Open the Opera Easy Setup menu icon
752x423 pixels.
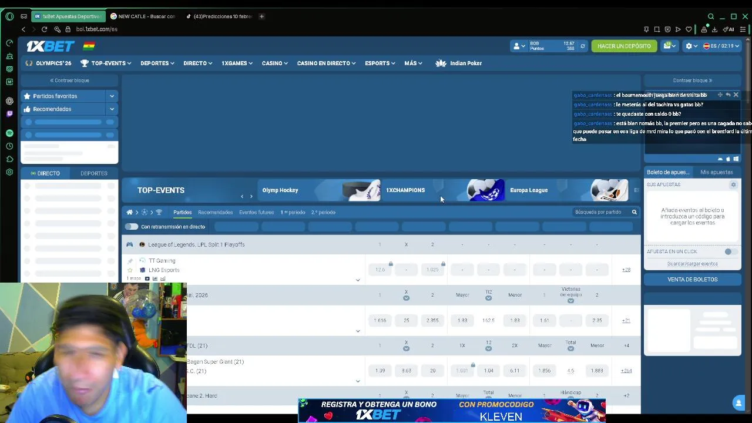pos(743,29)
